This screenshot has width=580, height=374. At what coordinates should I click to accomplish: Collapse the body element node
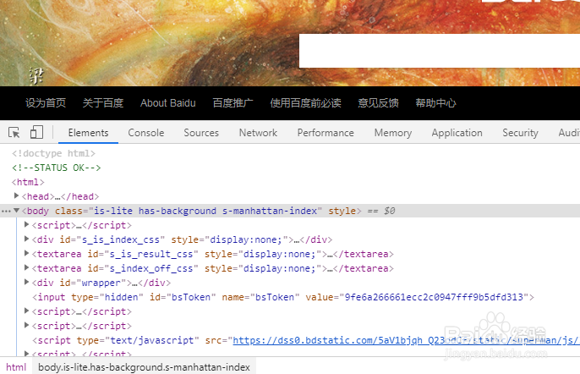(x=16, y=211)
